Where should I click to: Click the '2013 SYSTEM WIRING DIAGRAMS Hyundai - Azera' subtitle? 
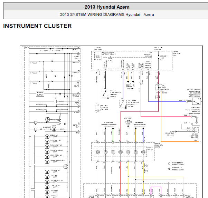tap(107, 14)
